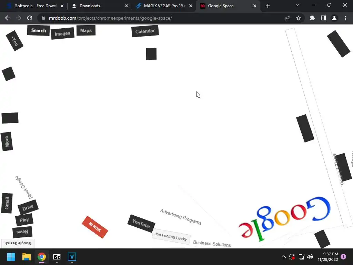Screen dimensions: 353x265
Task: Open the volume control in tray
Action: click(310, 257)
